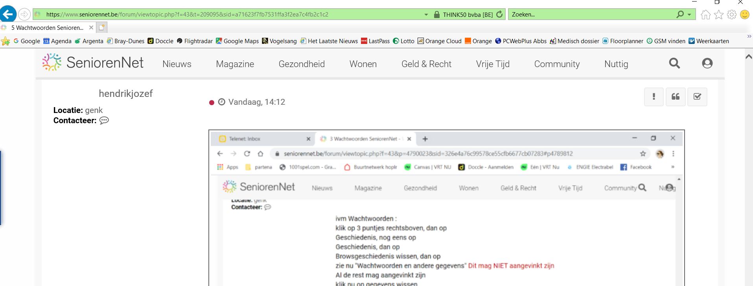The width and height of the screenshot is (753, 286).
Task: Click in the Zoeken search field
Action: 590,15
